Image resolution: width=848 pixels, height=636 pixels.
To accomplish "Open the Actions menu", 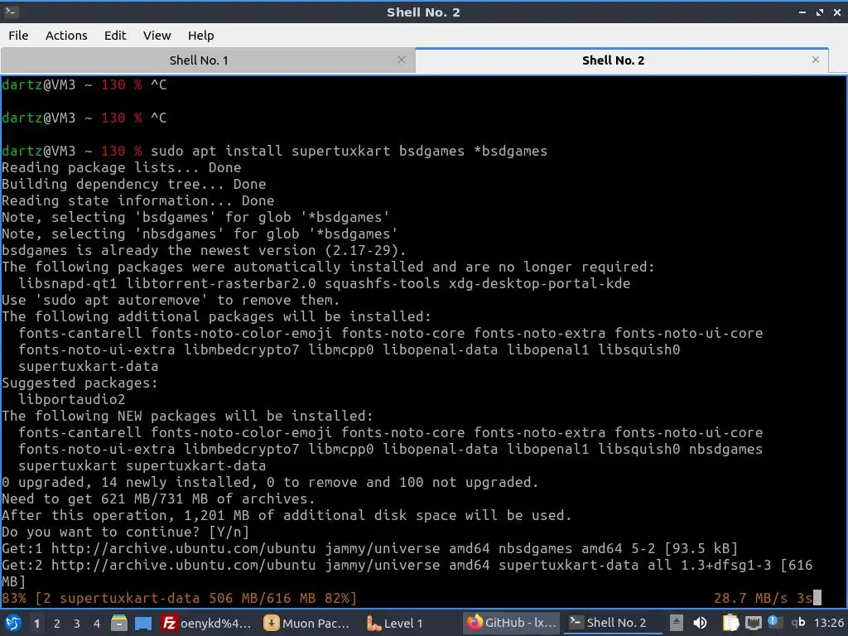I will (66, 36).
